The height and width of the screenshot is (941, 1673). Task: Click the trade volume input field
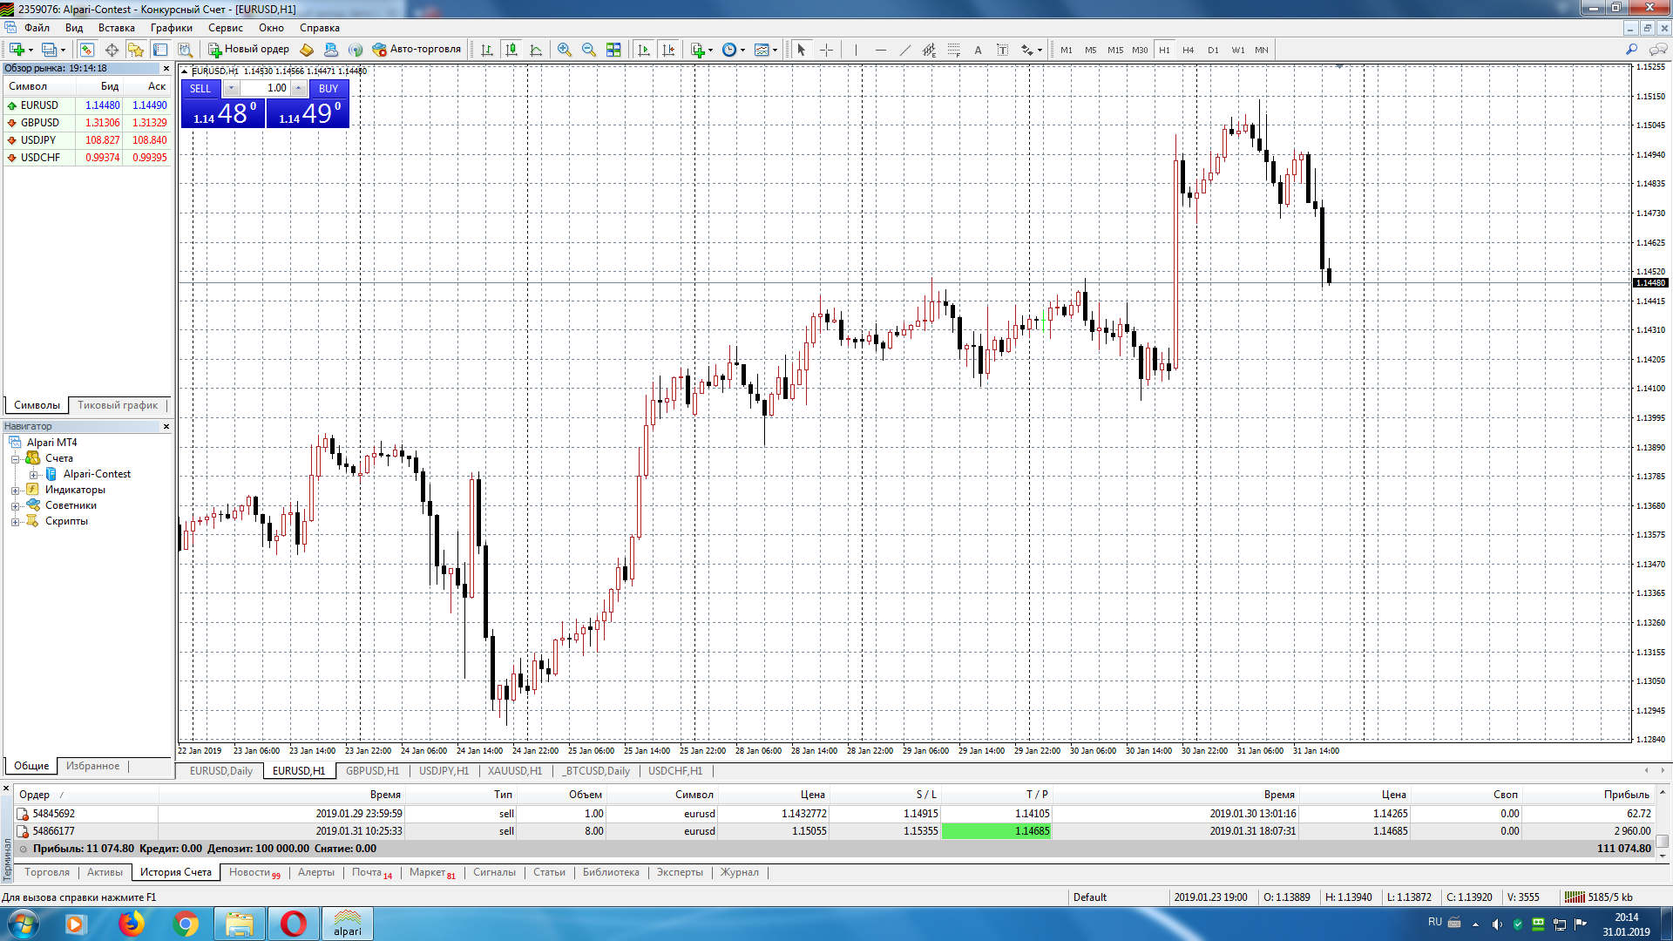point(267,88)
